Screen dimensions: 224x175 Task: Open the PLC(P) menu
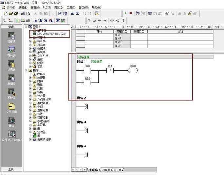pos(47,8)
